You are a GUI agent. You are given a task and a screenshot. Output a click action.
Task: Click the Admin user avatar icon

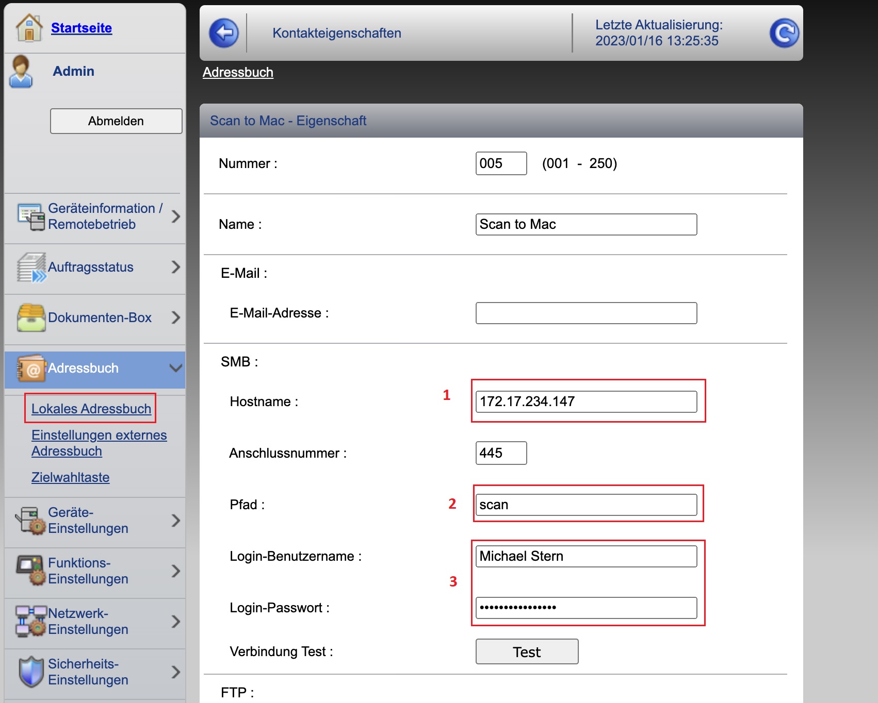point(21,72)
